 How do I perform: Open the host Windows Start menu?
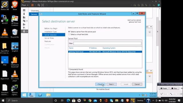coord(3,100)
